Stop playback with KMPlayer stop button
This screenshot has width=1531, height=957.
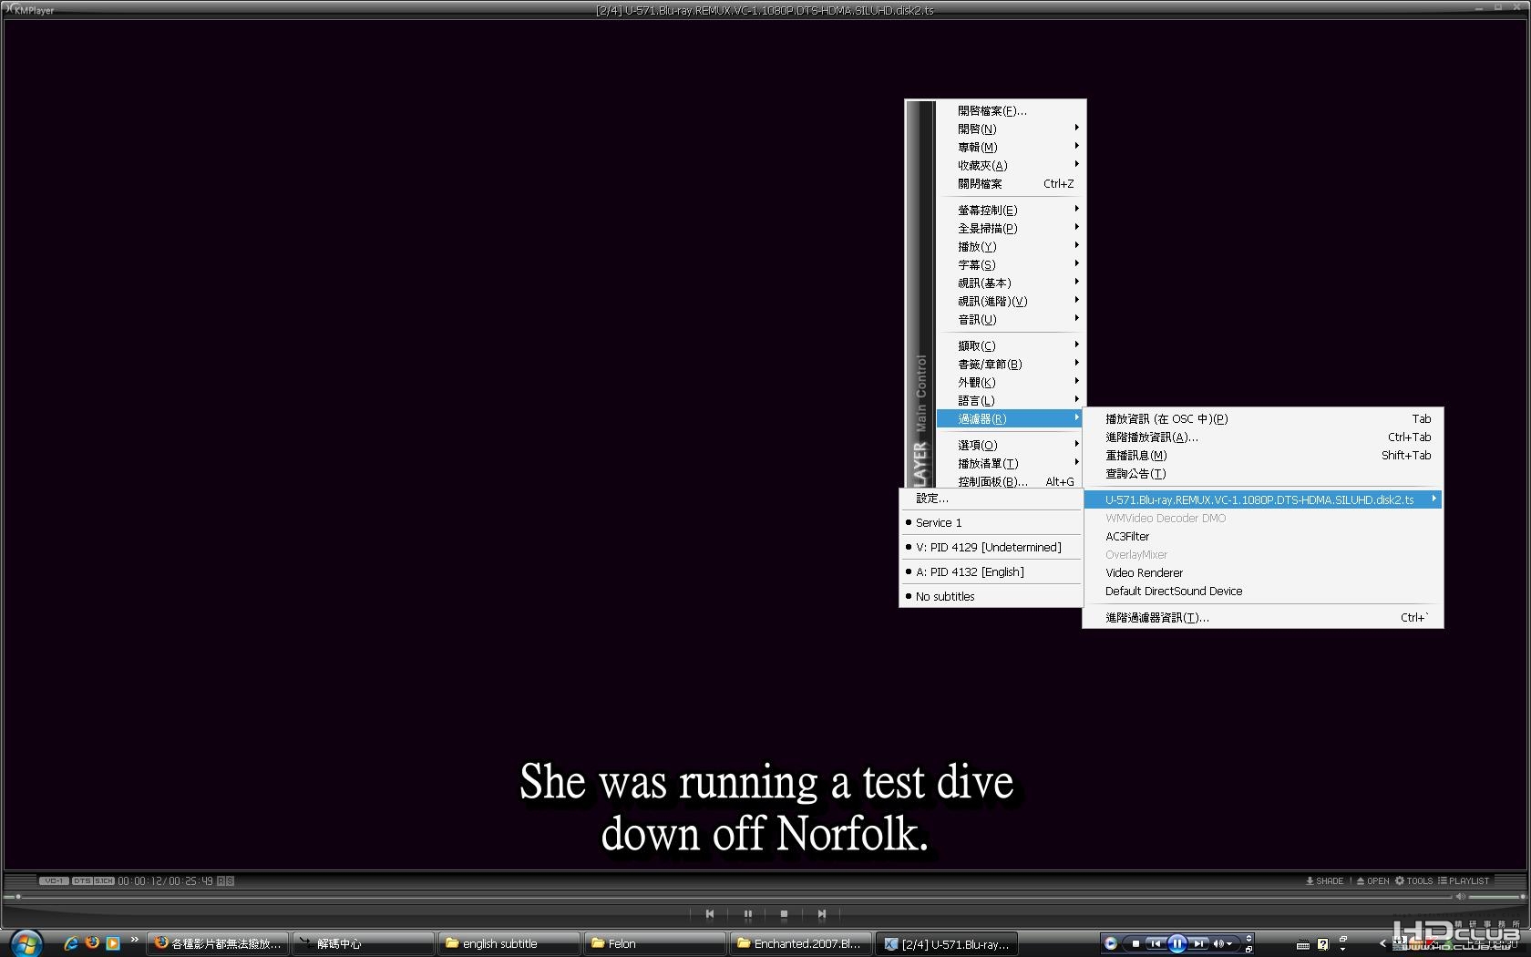tap(784, 913)
